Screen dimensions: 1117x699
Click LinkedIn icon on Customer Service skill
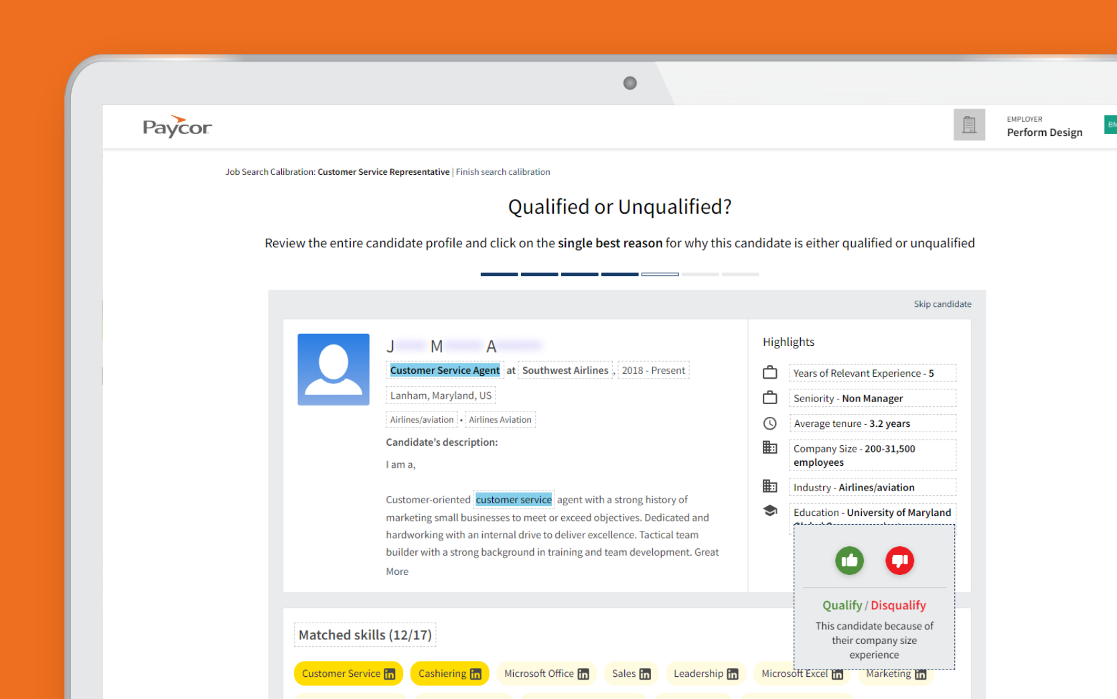(x=389, y=674)
